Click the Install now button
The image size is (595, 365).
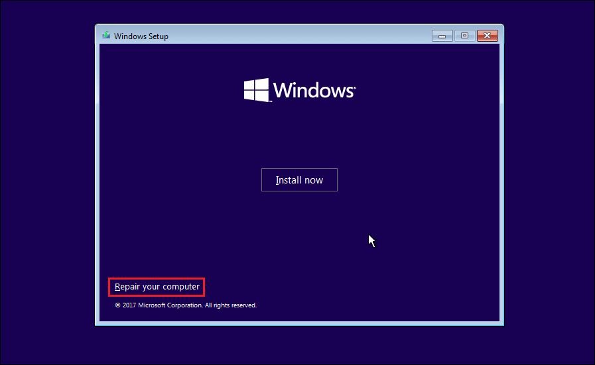[x=299, y=180]
